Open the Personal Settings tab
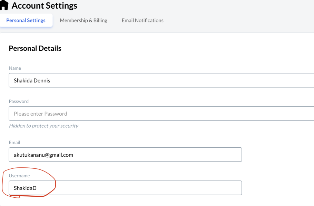This screenshot has width=314, height=206. (26, 20)
